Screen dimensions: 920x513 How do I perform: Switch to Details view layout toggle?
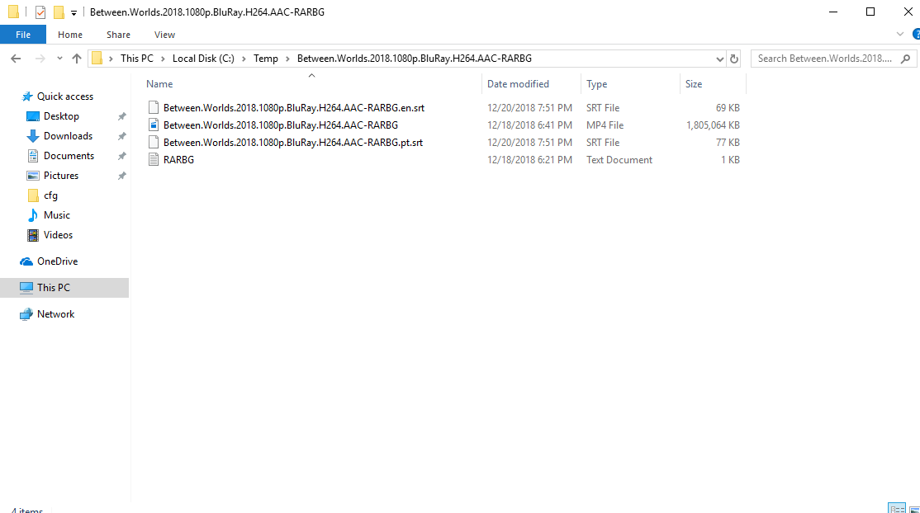coord(897,508)
